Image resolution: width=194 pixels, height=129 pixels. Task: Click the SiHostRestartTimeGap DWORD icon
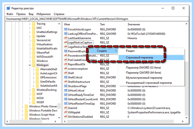coord(66,104)
